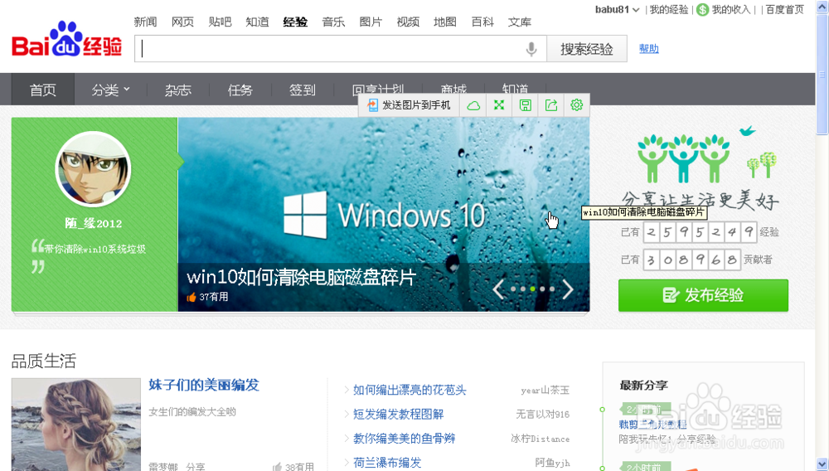
Task: Click the green dollar income icon
Action: [703, 9]
